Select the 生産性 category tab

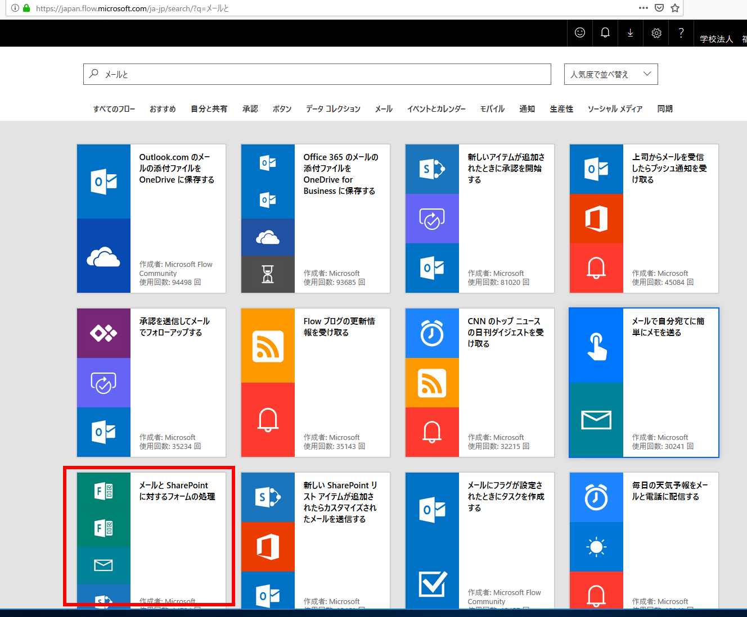click(x=561, y=109)
